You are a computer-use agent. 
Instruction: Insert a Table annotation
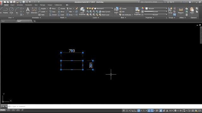point(41,15)
